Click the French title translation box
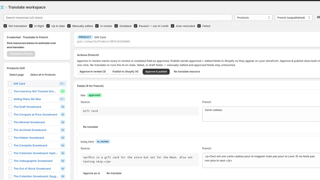 pos(261,114)
